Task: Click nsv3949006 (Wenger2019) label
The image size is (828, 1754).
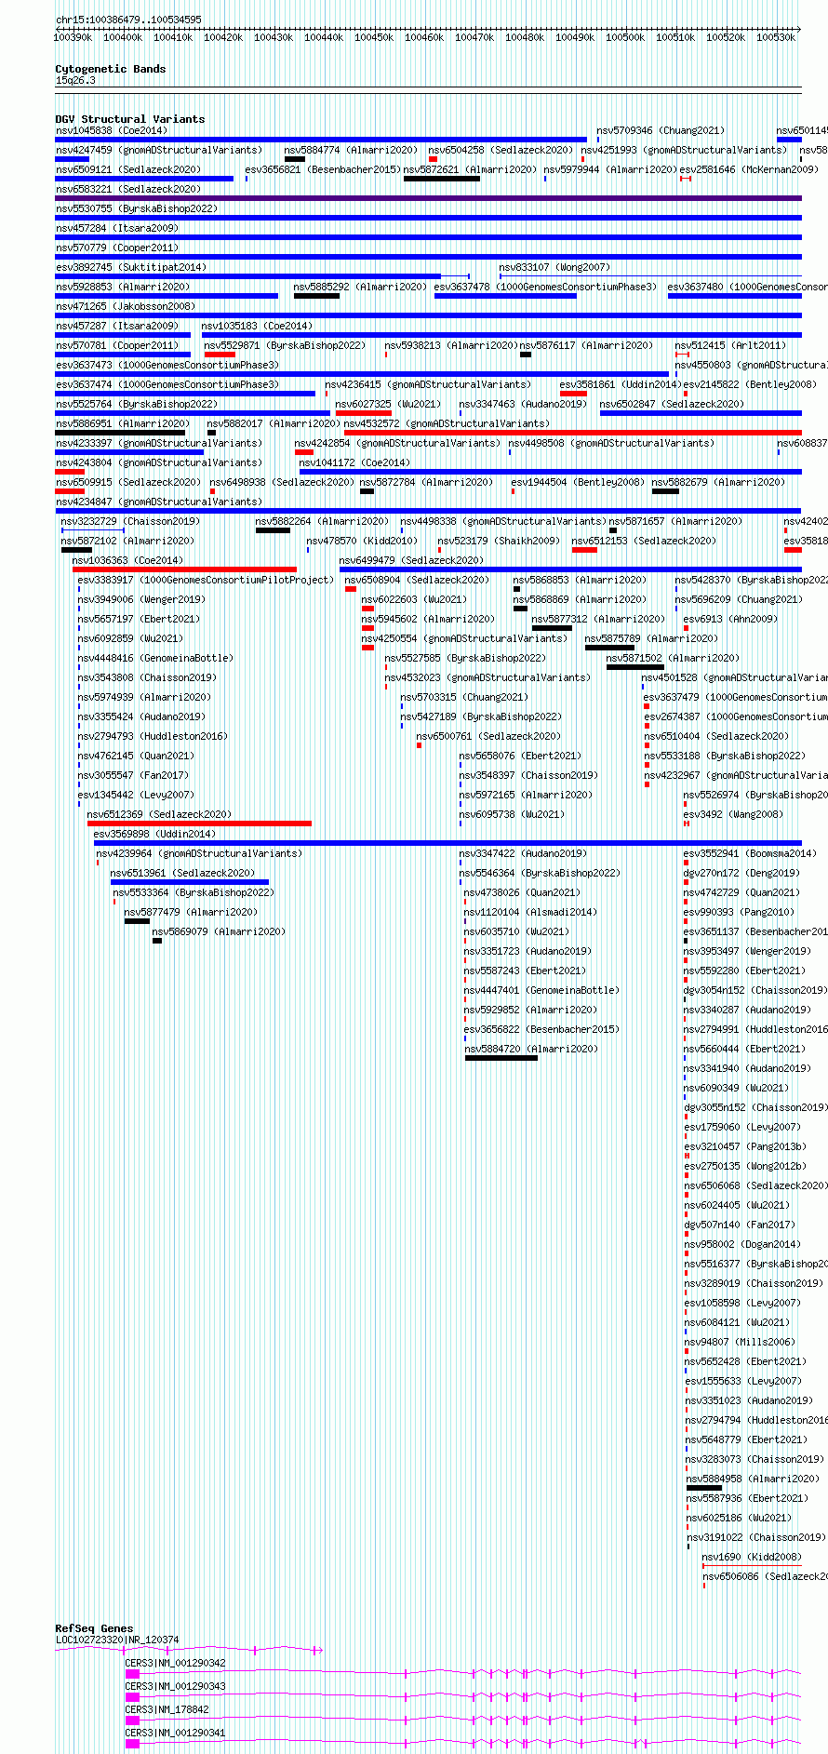Action: 141,599
